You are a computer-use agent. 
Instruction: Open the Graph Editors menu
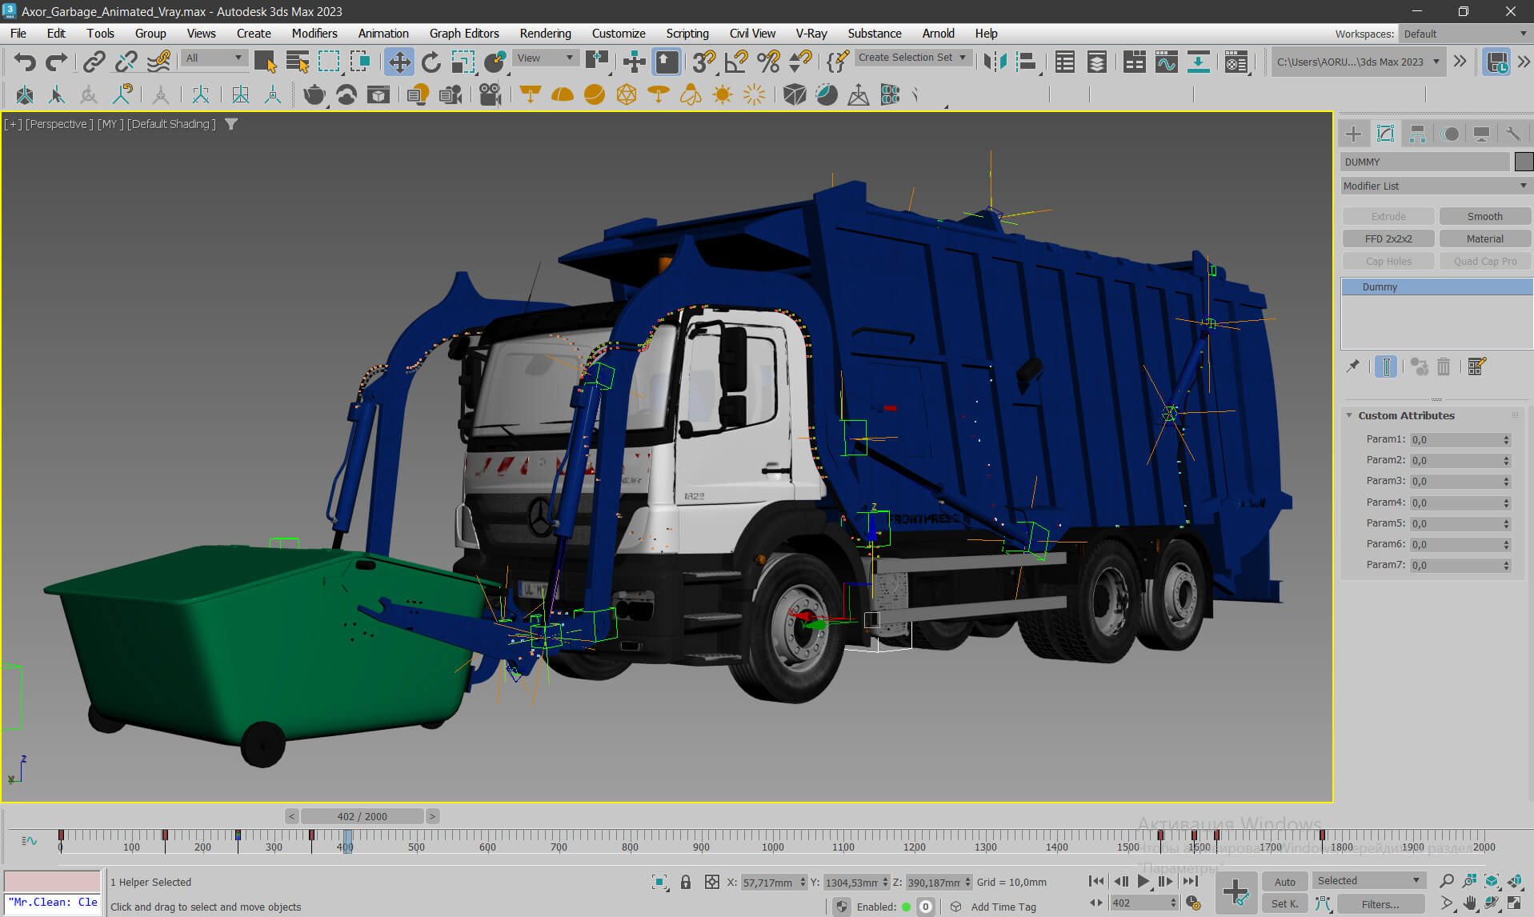463,33
